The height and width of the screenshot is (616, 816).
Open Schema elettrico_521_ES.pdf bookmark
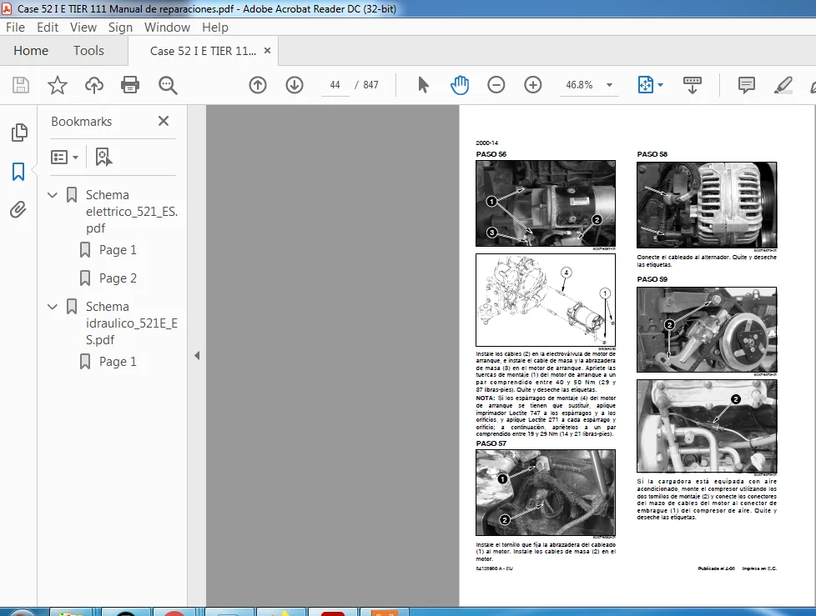[x=132, y=212]
